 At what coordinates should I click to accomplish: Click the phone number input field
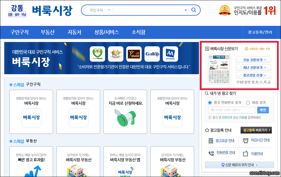coord(231,110)
